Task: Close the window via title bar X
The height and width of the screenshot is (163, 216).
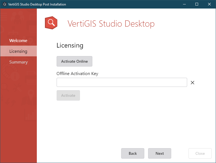Action: pyautogui.click(x=209, y=4)
